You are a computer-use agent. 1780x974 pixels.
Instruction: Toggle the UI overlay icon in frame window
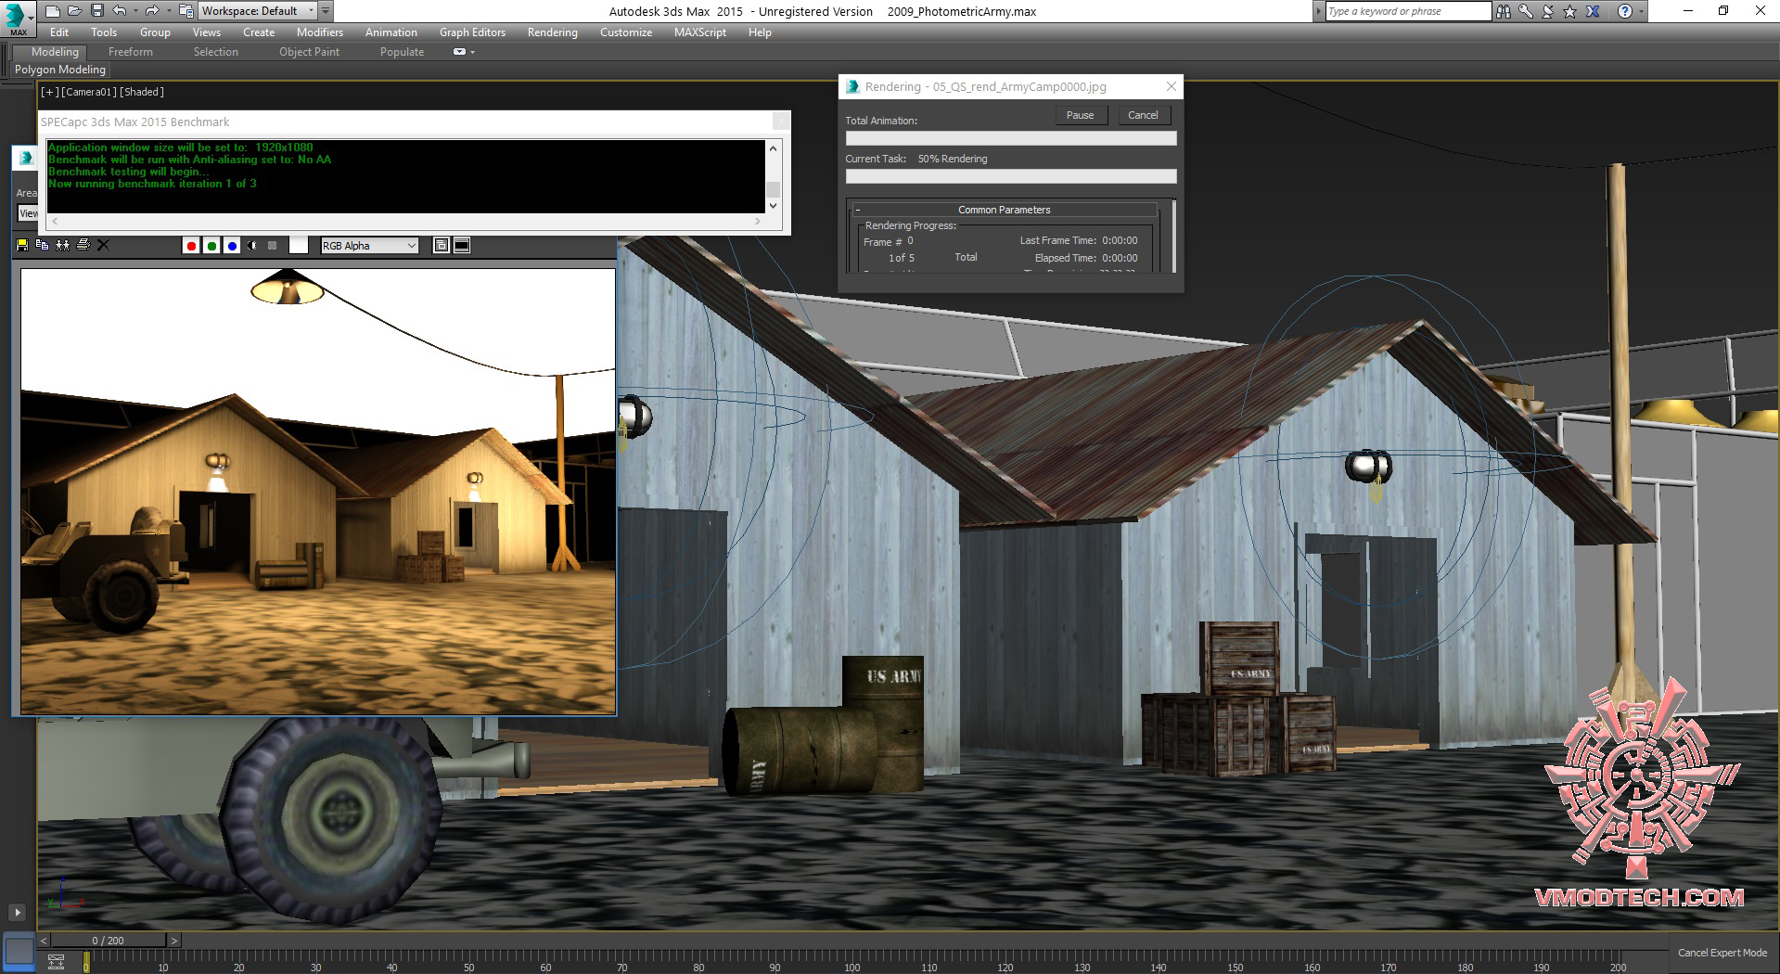click(442, 245)
